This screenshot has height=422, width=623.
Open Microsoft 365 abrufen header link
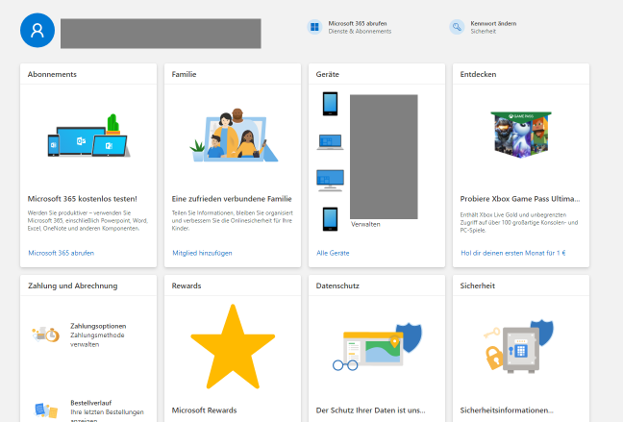pos(358,23)
